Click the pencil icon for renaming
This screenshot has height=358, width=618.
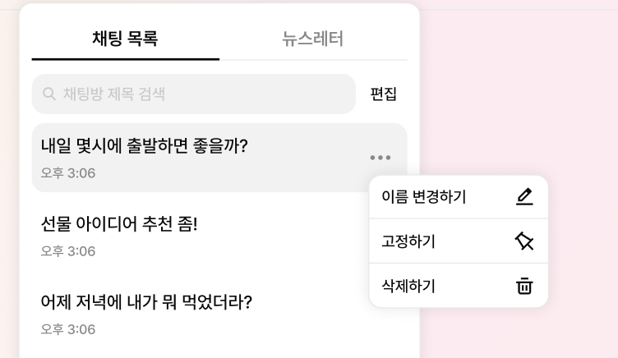tap(524, 197)
